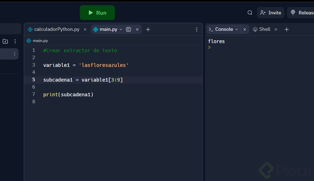This screenshot has width=314, height=181.
Task: Click the slice range [3:9] in line 5
Action: click(x=116, y=80)
